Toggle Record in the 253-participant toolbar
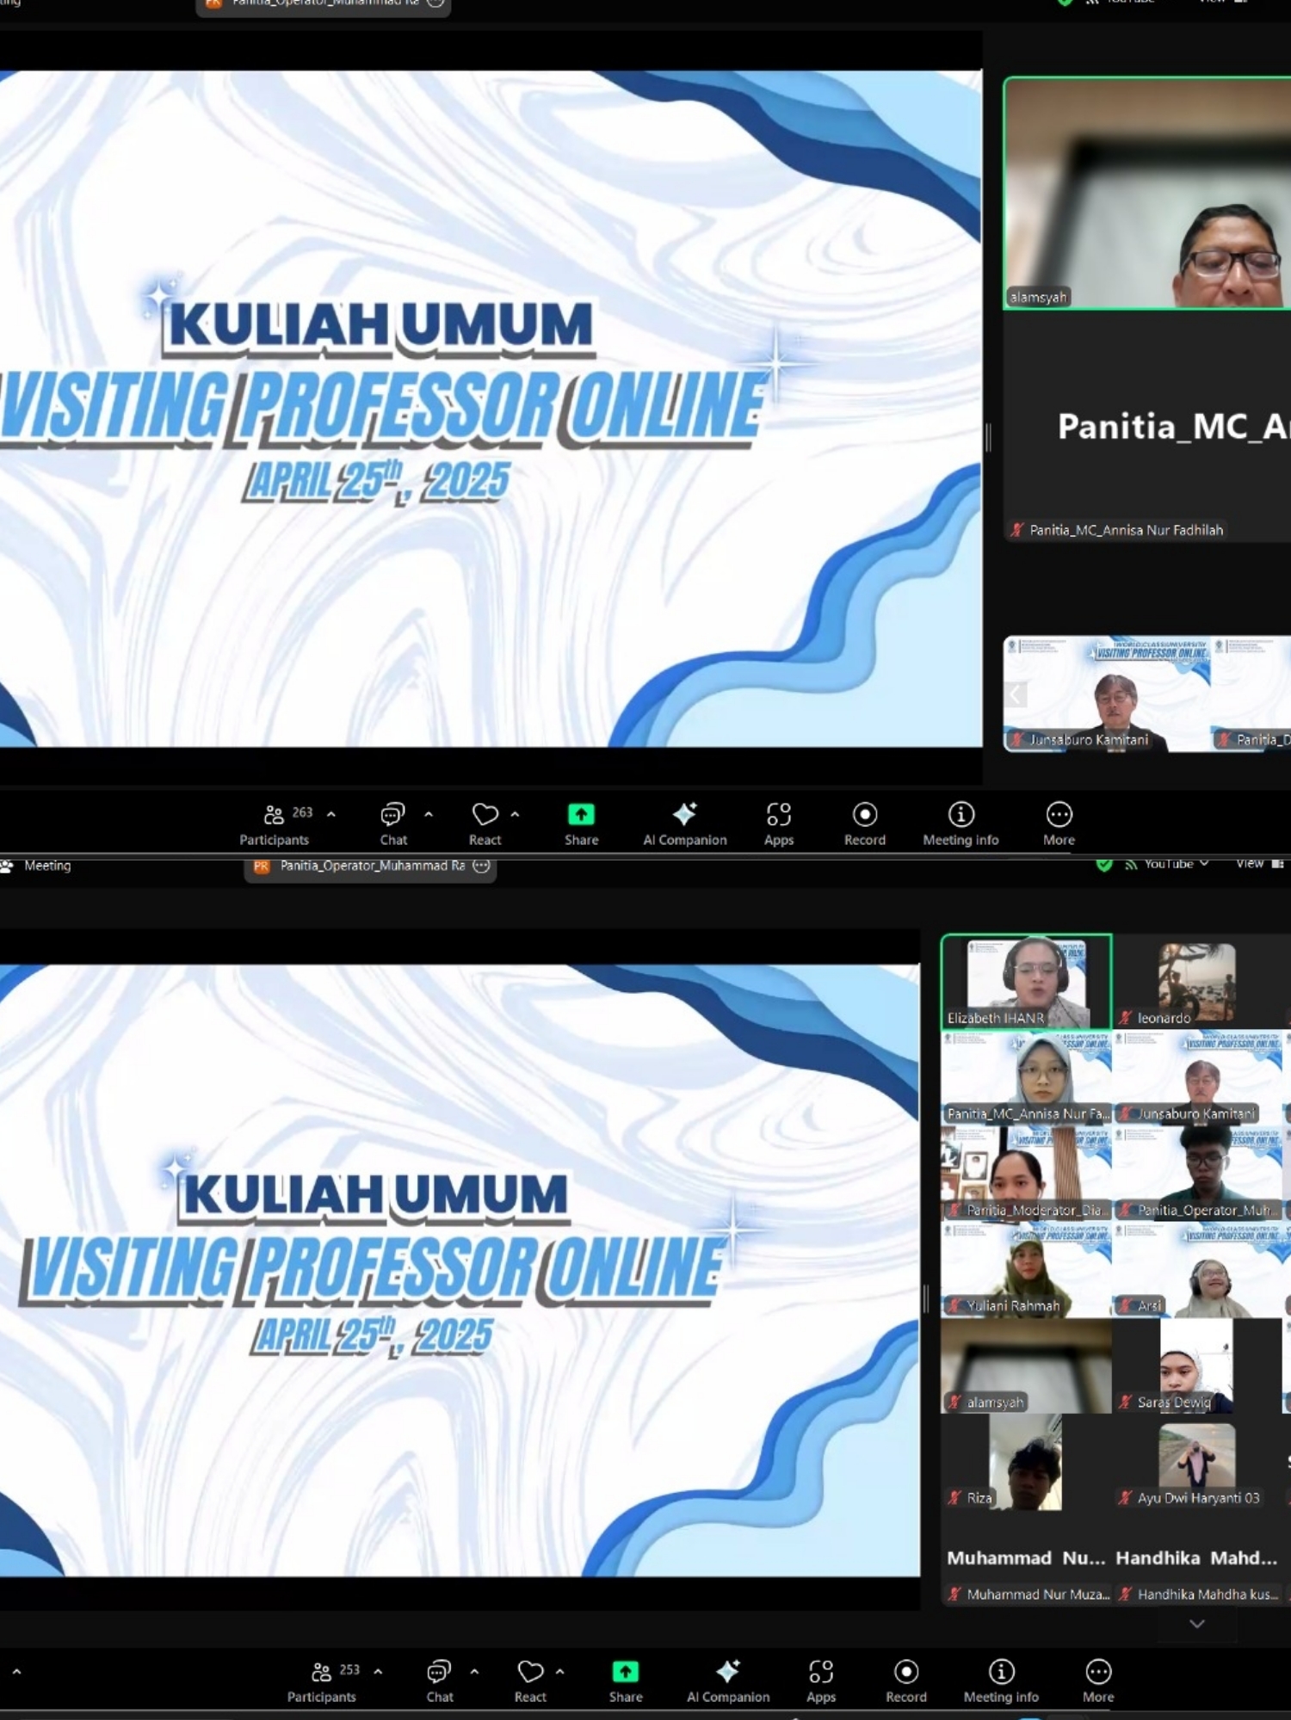The width and height of the screenshot is (1291, 1720). [x=905, y=1680]
